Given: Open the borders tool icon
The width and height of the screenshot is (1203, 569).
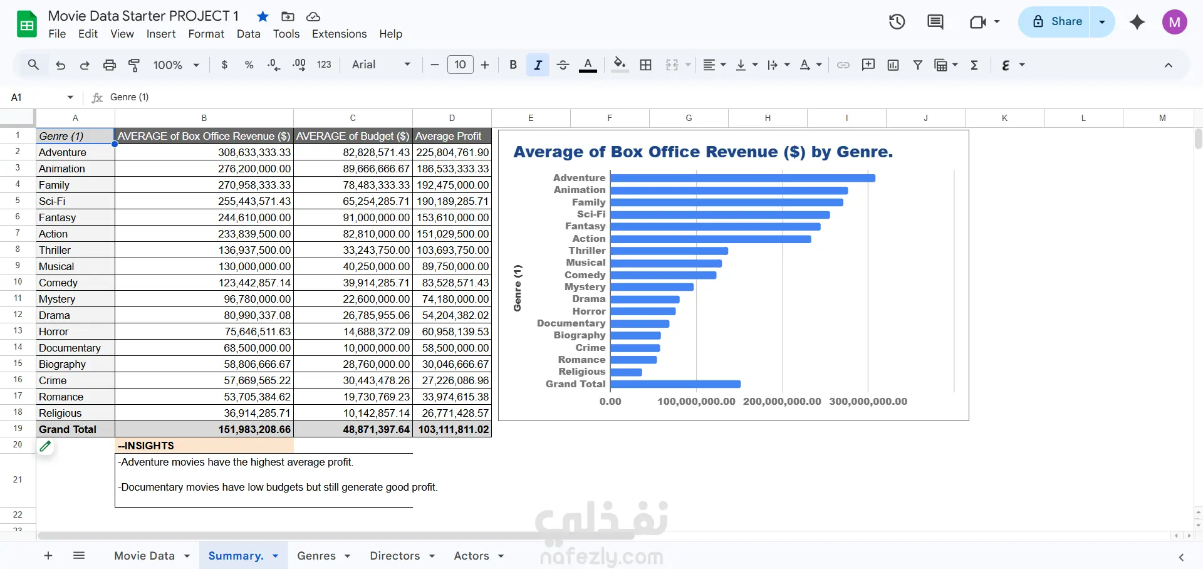Looking at the screenshot, I should pyautogui.click(x=646, y=65).
